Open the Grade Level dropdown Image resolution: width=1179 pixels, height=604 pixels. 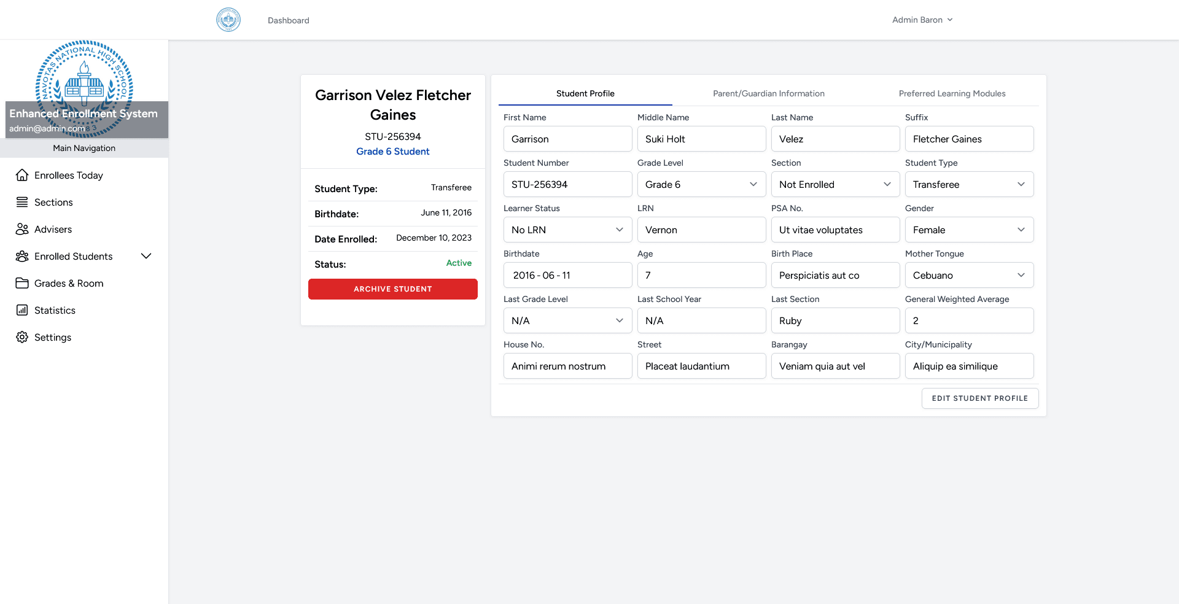pos(701,184)
